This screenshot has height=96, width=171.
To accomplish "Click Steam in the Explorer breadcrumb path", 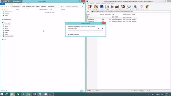I will click(37, 6).
